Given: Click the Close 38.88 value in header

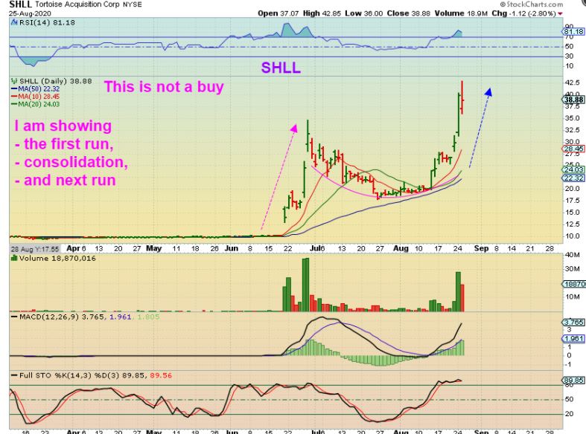Looking at the screenshot, I should 409,13.
